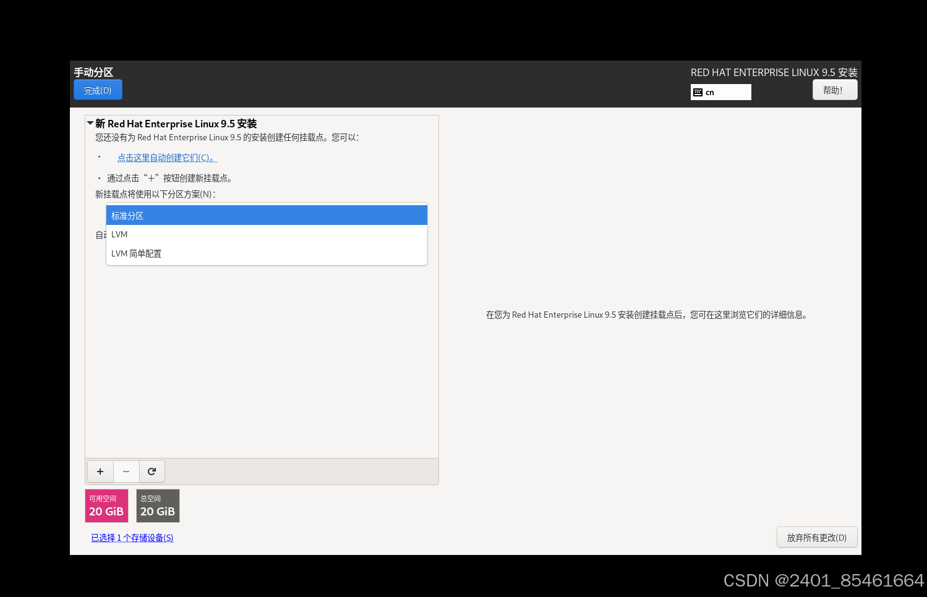Screen dimensions: 927x597
Task: Click 放弃所有更改(D) to discard changes
Action: tap(817, 538)
